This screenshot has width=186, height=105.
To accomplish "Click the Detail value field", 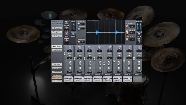I will (132, 39).
